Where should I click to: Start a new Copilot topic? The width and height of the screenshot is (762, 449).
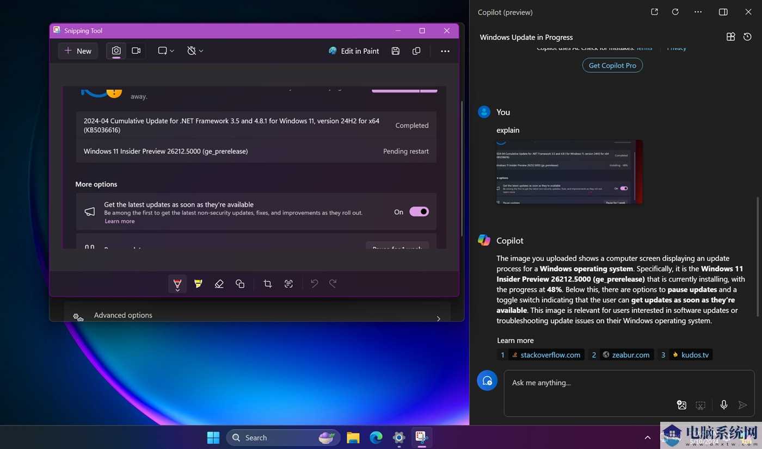tap(487, 381)
